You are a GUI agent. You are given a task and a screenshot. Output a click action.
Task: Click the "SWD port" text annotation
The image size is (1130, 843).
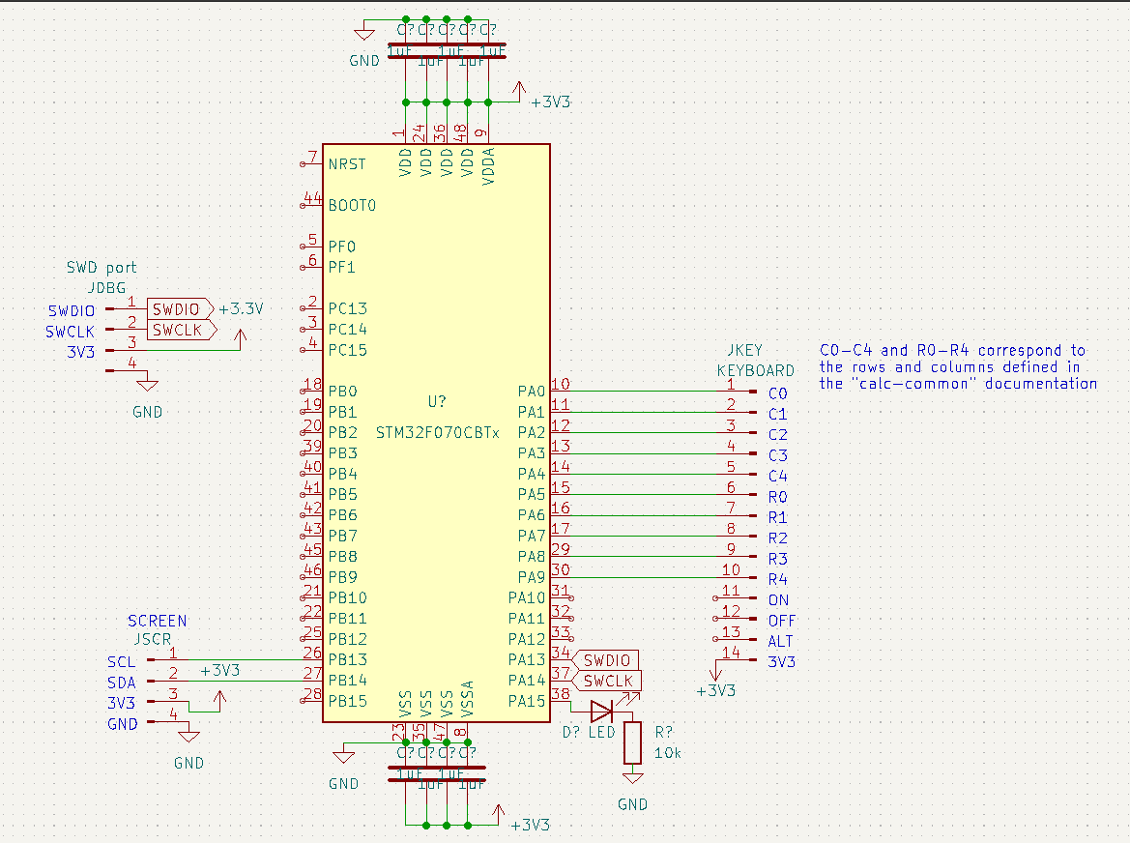[101, 268]
